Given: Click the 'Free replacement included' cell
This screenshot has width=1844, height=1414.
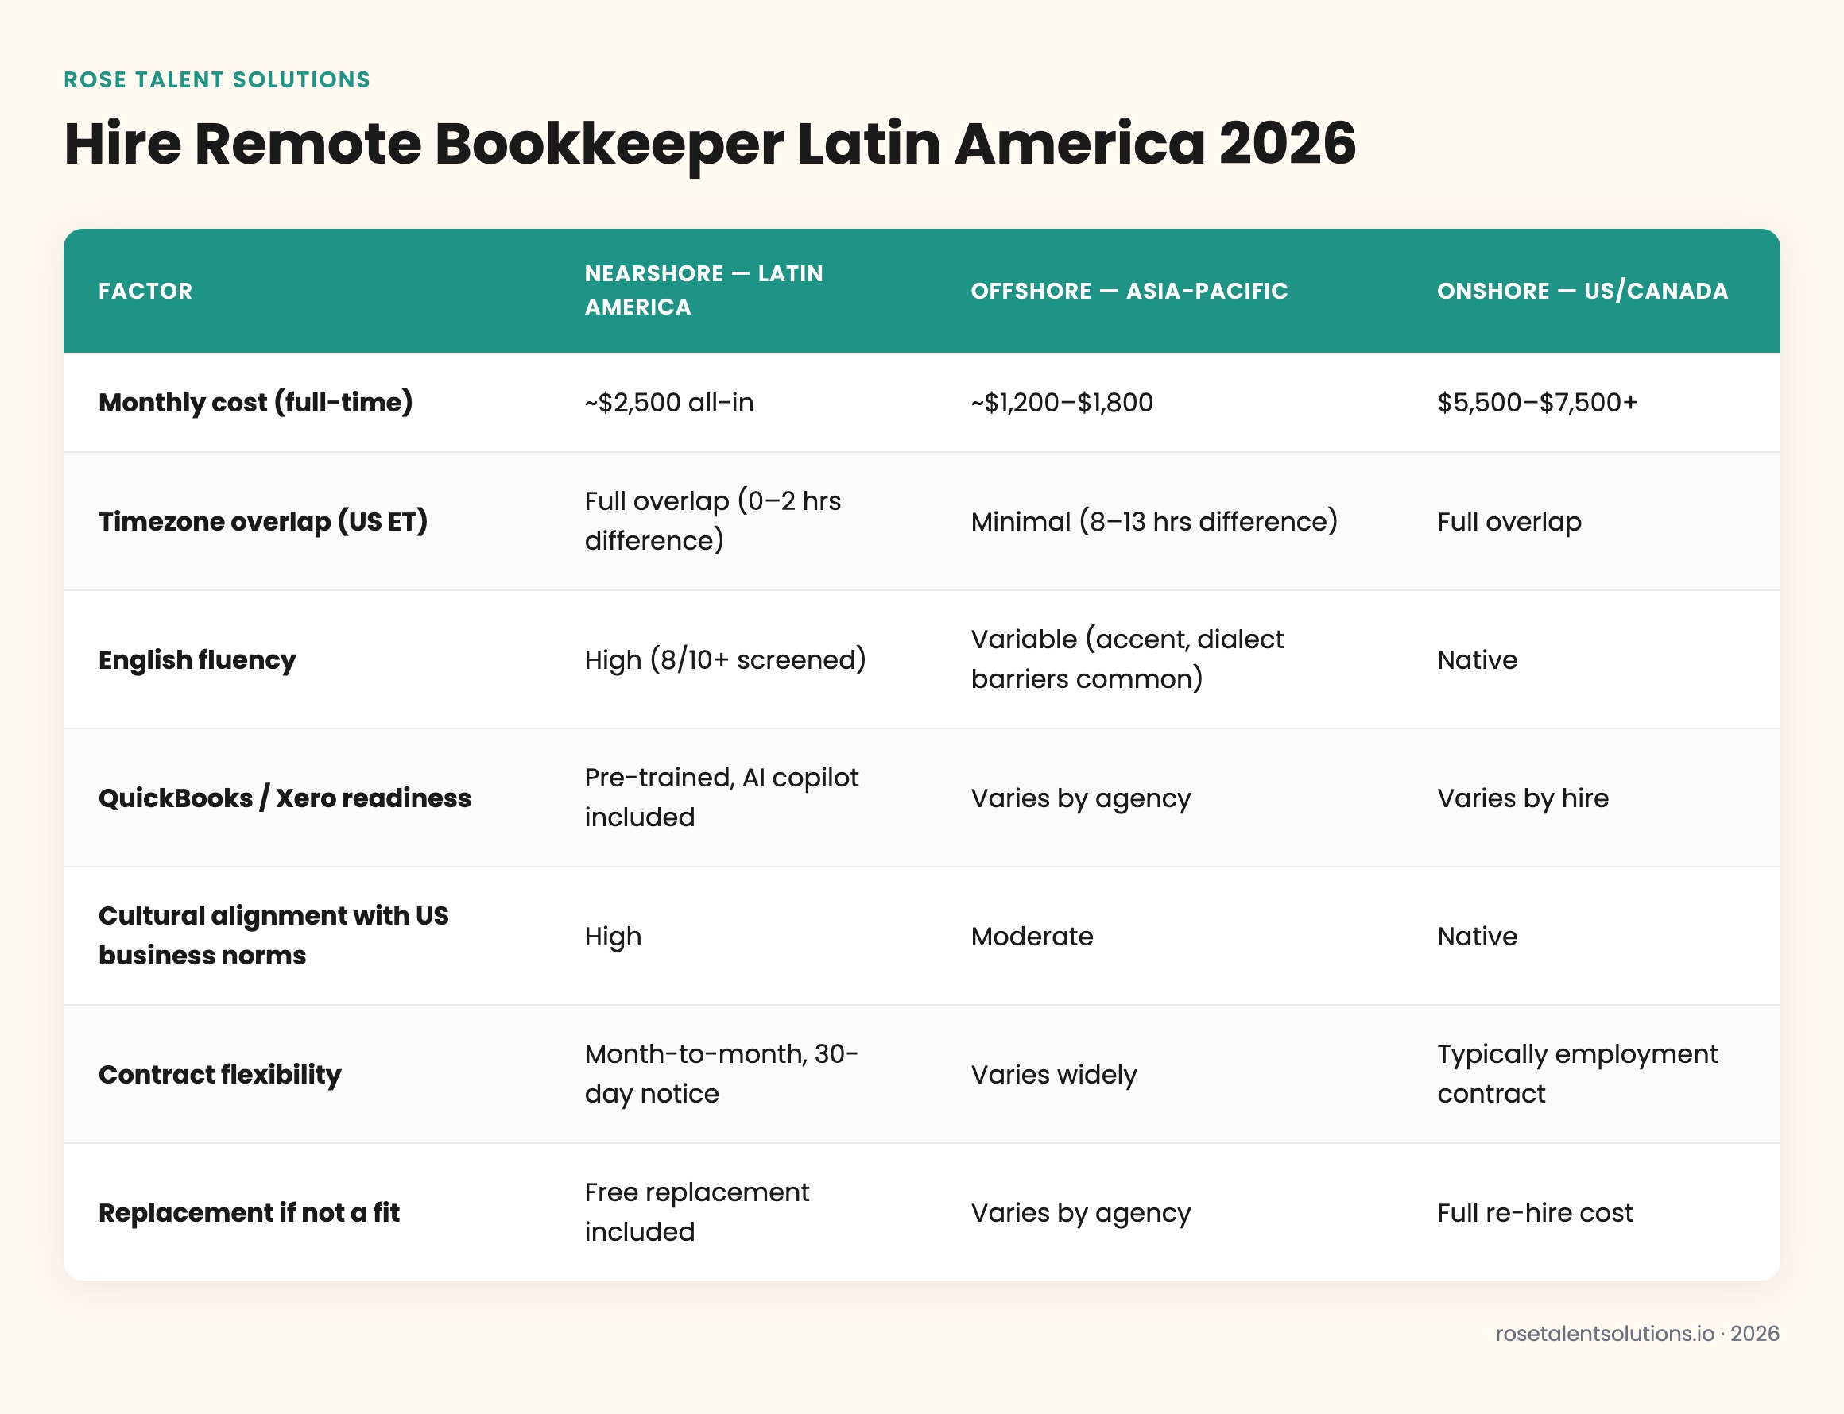Looking at the screenshot, I should click(696, 1212).
